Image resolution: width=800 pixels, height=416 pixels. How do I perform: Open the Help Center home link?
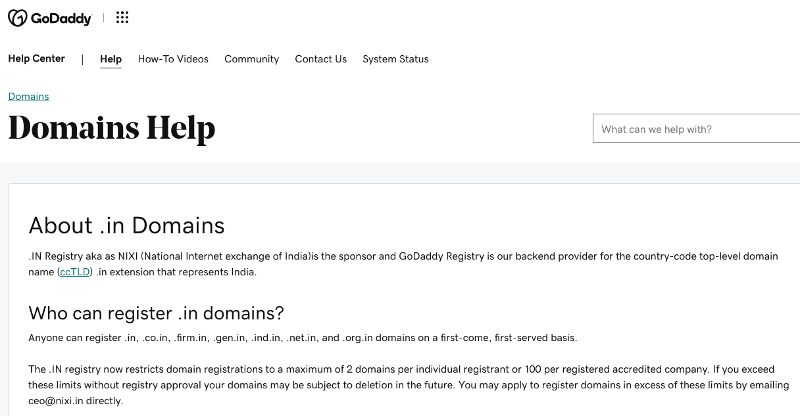tap(36, 58)
